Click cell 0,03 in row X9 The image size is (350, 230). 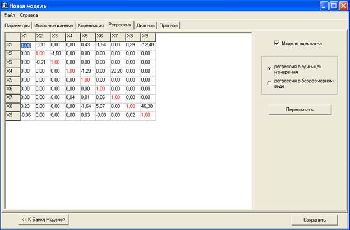[88, 116]
